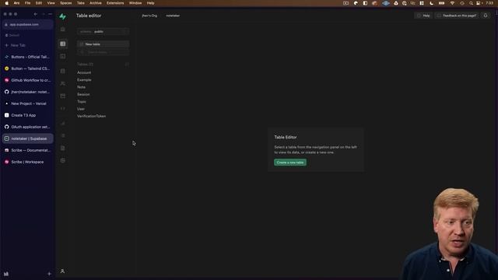Click the battery icon in the menu bar
Image resolution: width=498 pixels, height=280 pixels.
pos(441,3)
